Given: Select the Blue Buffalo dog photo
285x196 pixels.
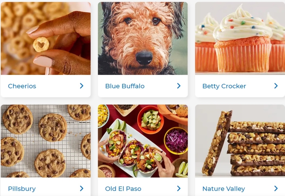Looking at the screenshot, I should coord(143,38).
